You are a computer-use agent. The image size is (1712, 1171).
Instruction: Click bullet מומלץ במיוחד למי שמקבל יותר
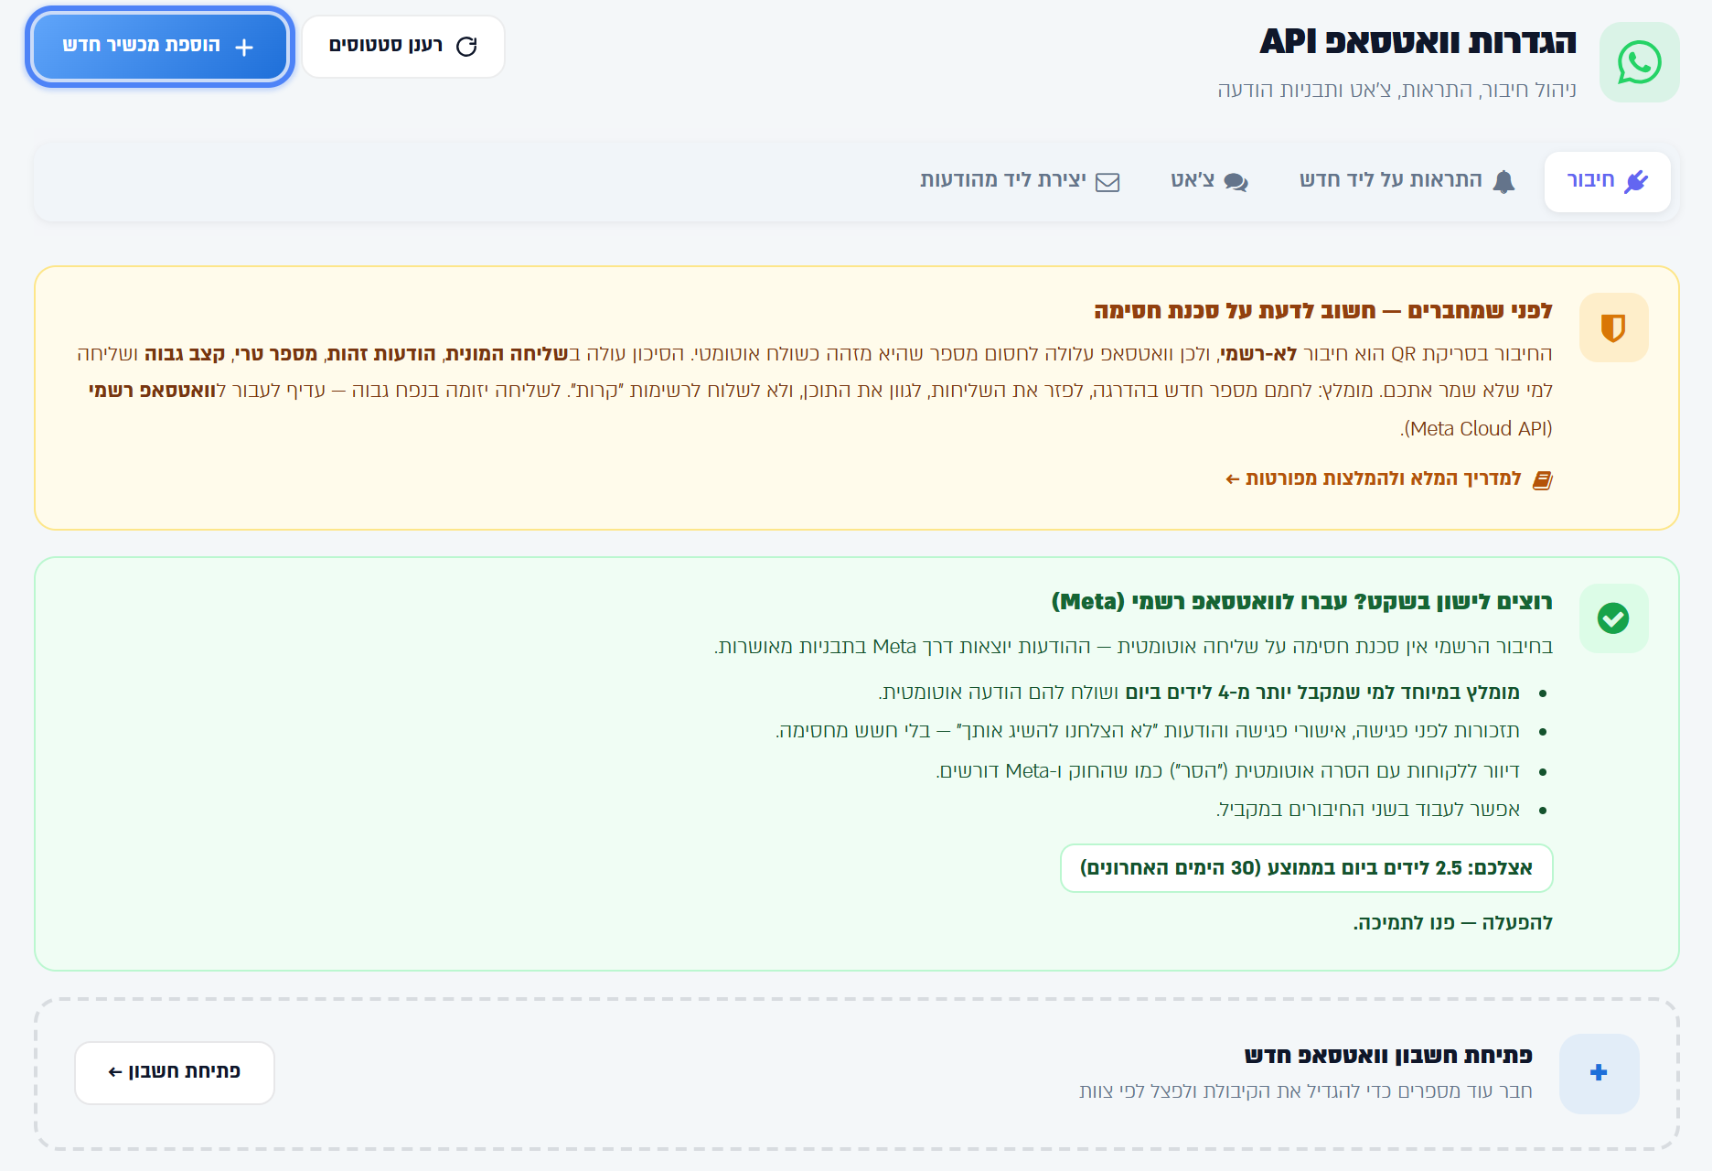click(1199, 693)
